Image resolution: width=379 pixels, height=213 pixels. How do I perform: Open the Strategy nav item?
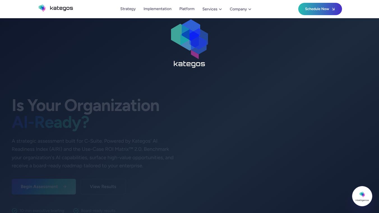[x=128, y=9]
